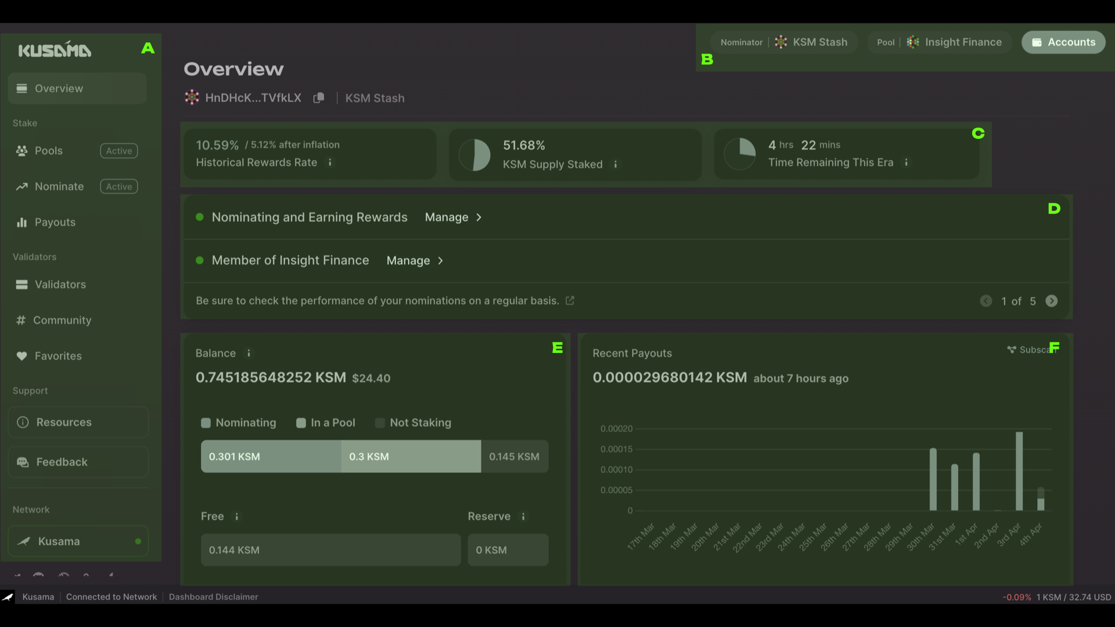
Task: Navigate to Payouts section
Action: (x=53, y=223)
